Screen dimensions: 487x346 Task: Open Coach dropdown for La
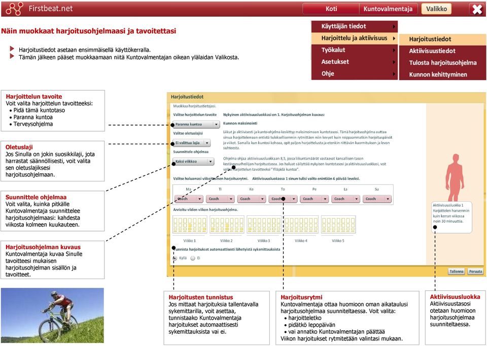point(345,199)
